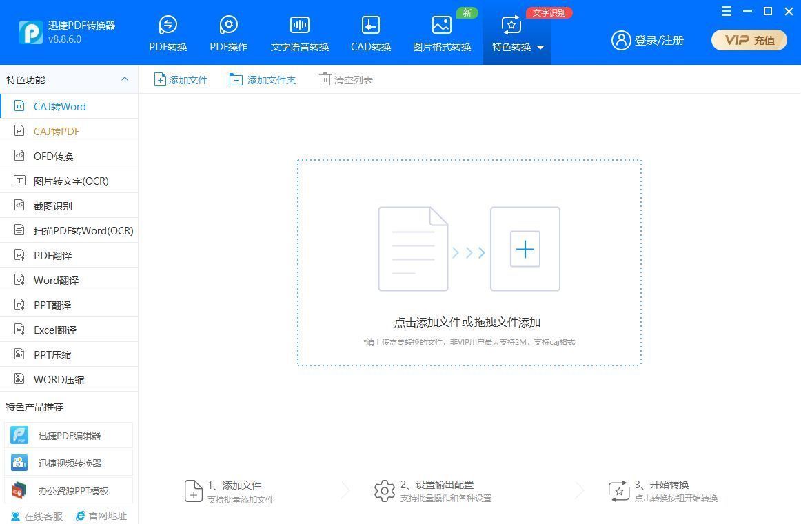Click the 图片转文字 T icon
This screenshot has width=801, height=524.
pyautogui.click(x=19, y=180)
